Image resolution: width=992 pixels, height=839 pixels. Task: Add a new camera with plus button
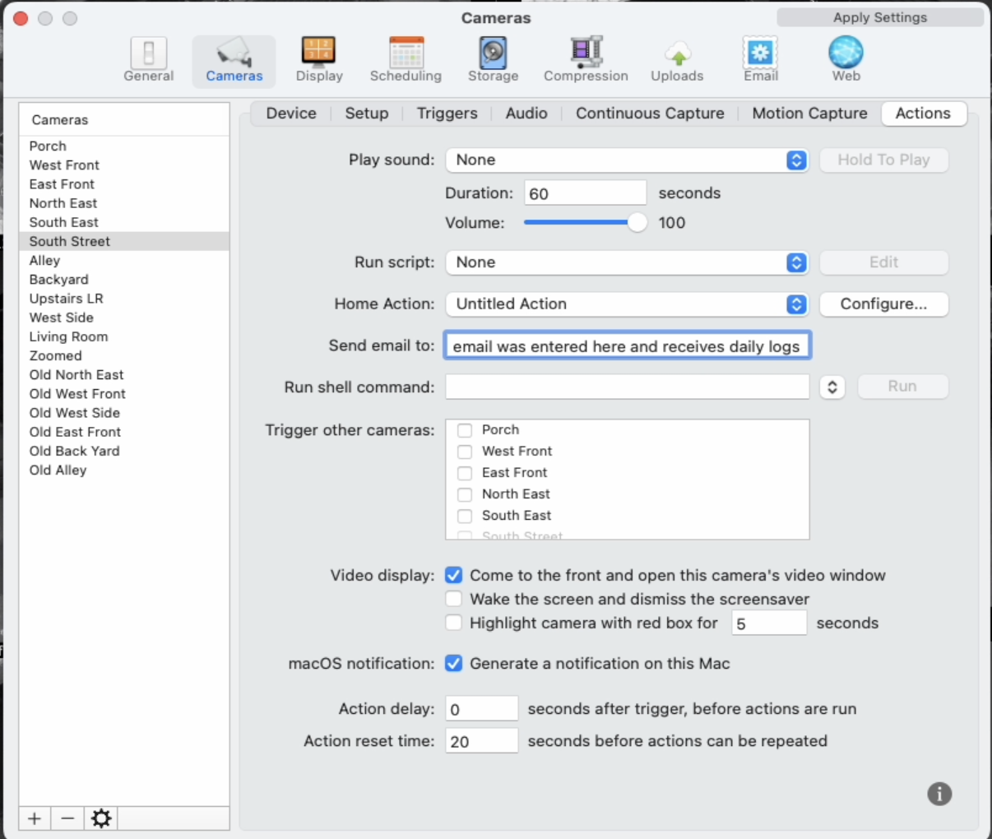(35, 818)
